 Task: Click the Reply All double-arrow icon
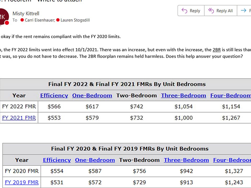pyautogui.click(x=211, y=11)
